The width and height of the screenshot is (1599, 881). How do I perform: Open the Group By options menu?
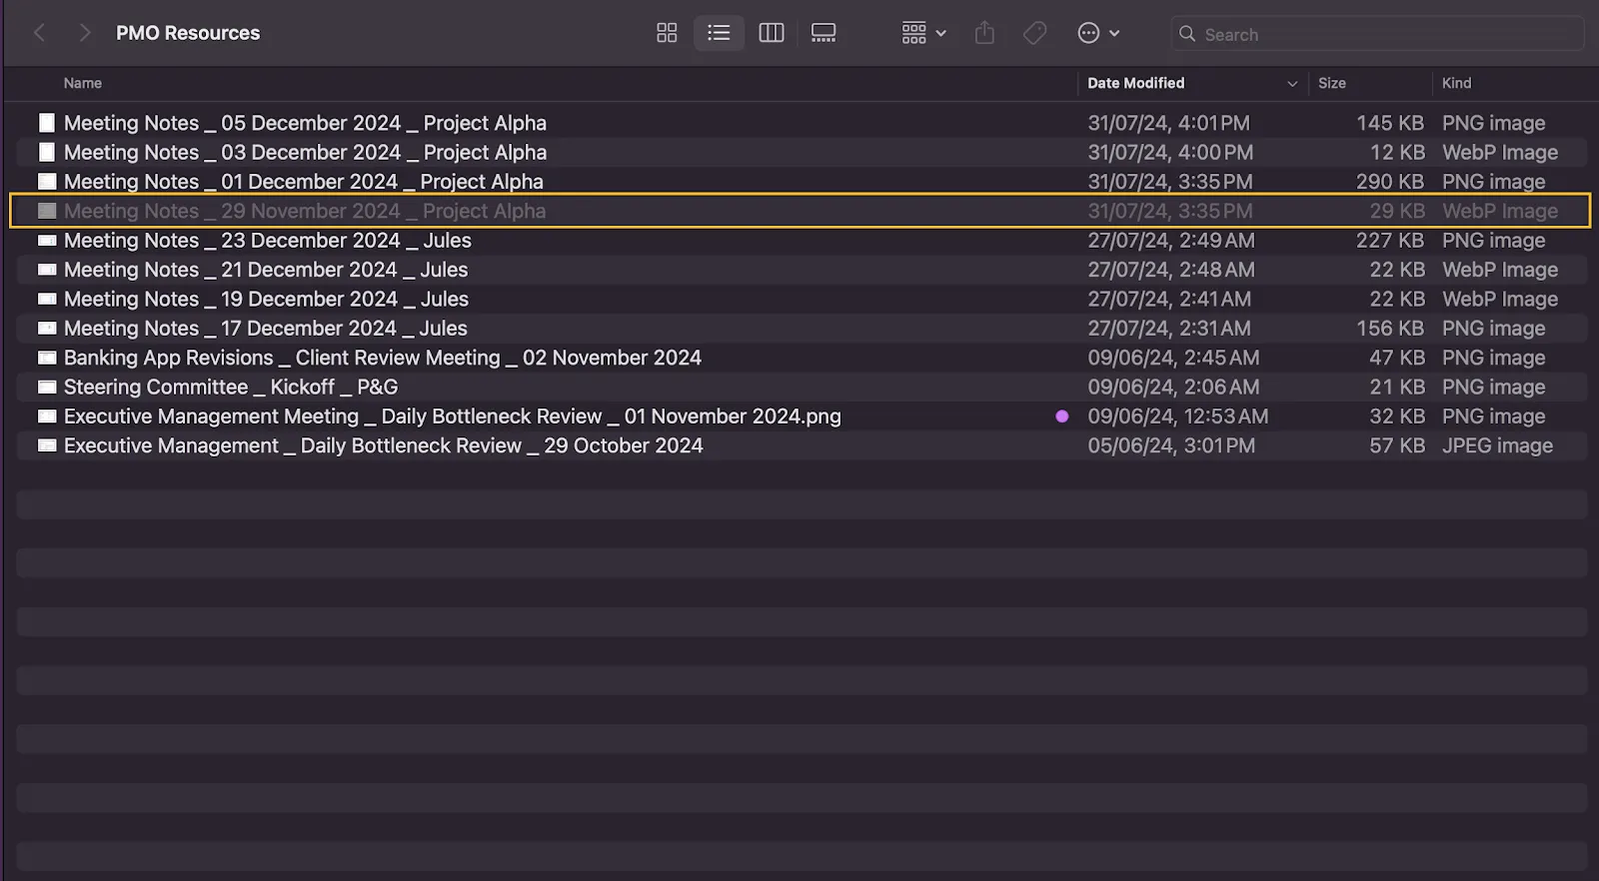pos(923,33)
